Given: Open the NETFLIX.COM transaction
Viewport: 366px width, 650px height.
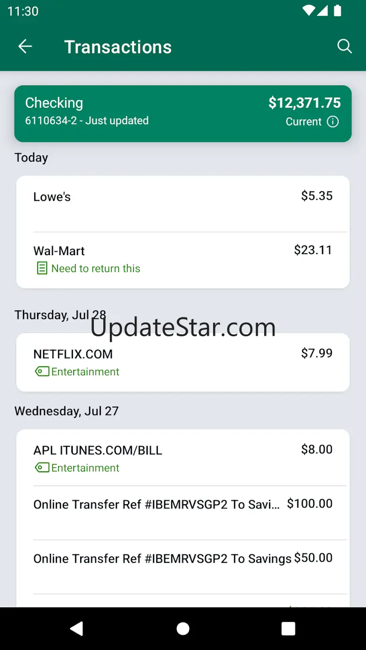Looking at the screenshot, I should click(183, 362).
